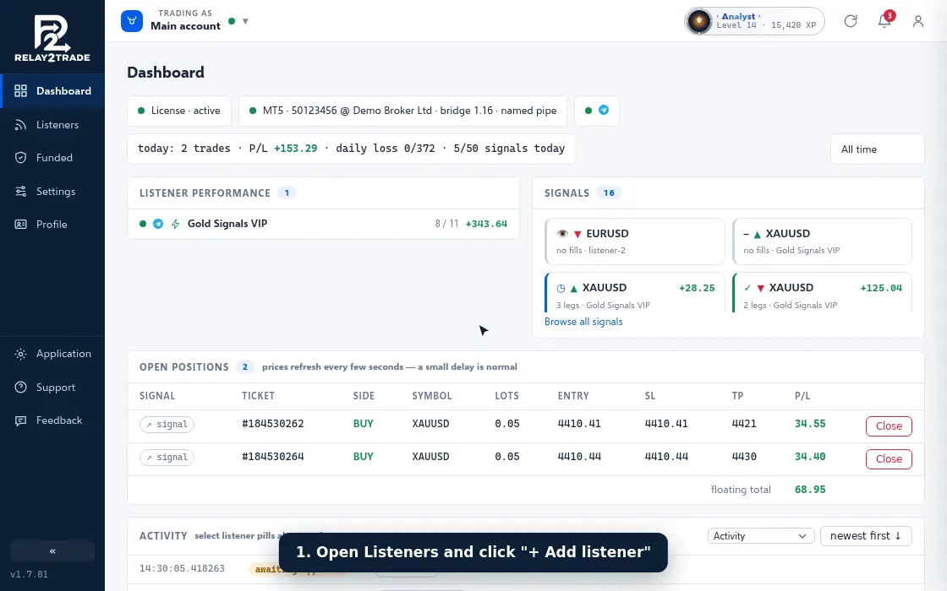947x591 pixels.
Task: Open the Feedback page
Action: 52,420
